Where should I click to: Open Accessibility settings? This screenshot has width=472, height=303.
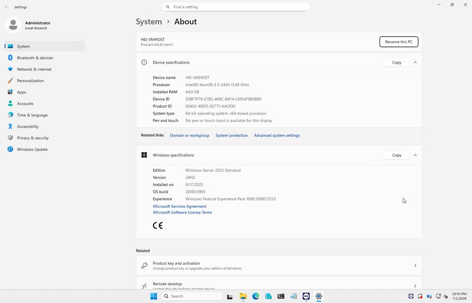(x=45, y=126)
